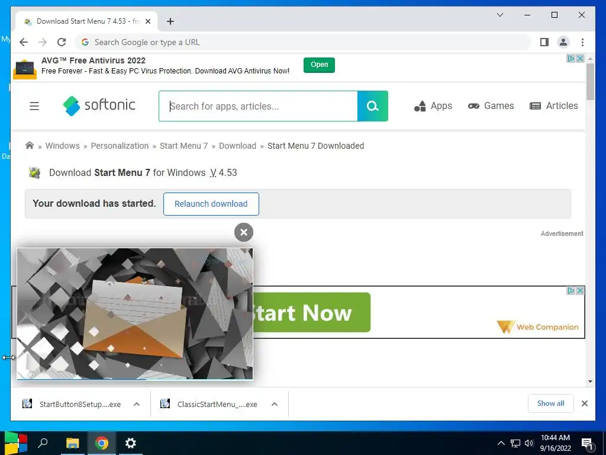This screenshot has height=455, width=606.
Task: Click the page vertical scrollbar thumb
Action: [590, 82]
